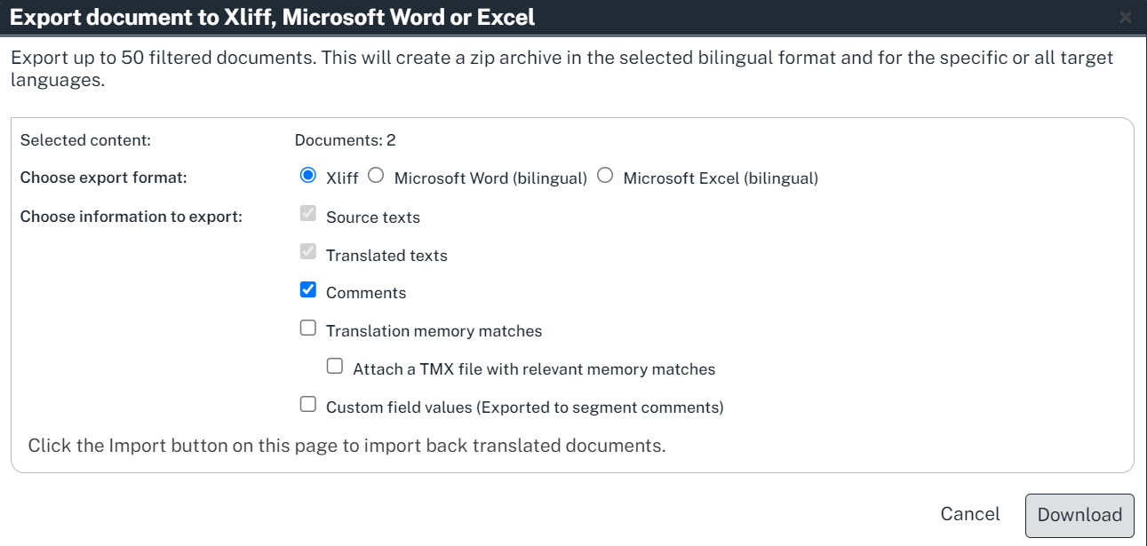Click the 'Exported to segment comments' label text
1147x546 pixels.
601,408
